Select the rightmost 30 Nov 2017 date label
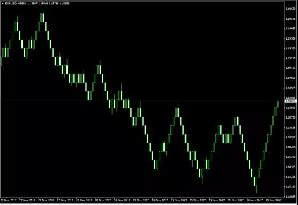This screenshot has width=298, height=205. pyautogui.click(x=273, y=200)
